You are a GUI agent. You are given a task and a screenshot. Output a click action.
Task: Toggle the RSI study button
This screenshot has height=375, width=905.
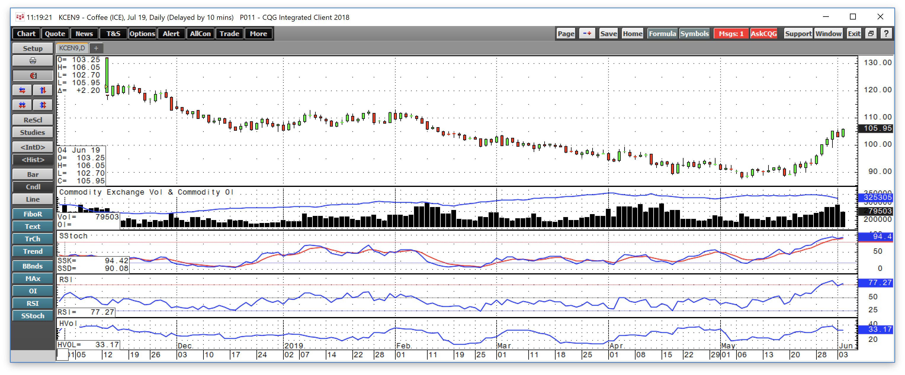click(x=33, y=303)
